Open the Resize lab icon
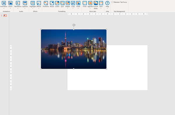This screenshot has width=175, height=115. [52, 3]
